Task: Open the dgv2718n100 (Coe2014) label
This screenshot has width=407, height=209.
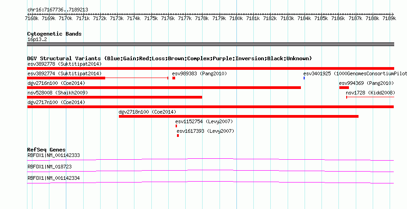Action: click(147, 112)
